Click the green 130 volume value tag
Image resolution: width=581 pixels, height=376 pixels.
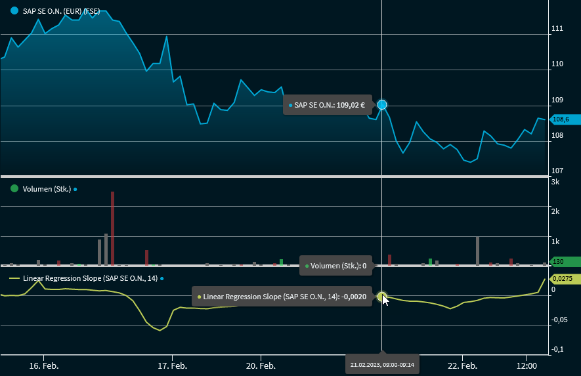[x=563, y=262]
